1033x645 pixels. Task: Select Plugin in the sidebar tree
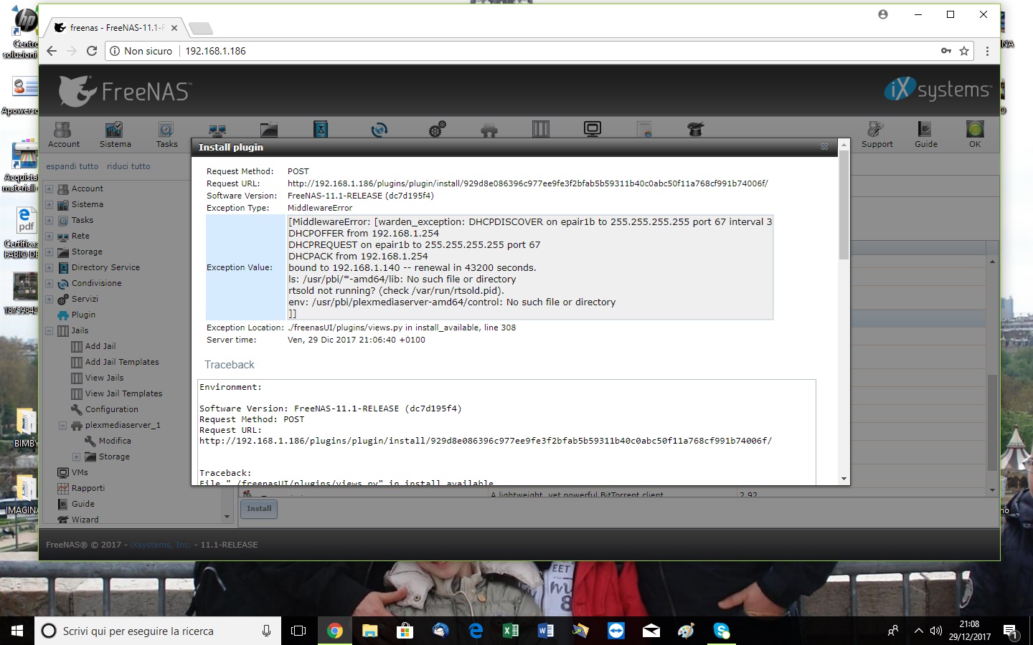(83, 315)
